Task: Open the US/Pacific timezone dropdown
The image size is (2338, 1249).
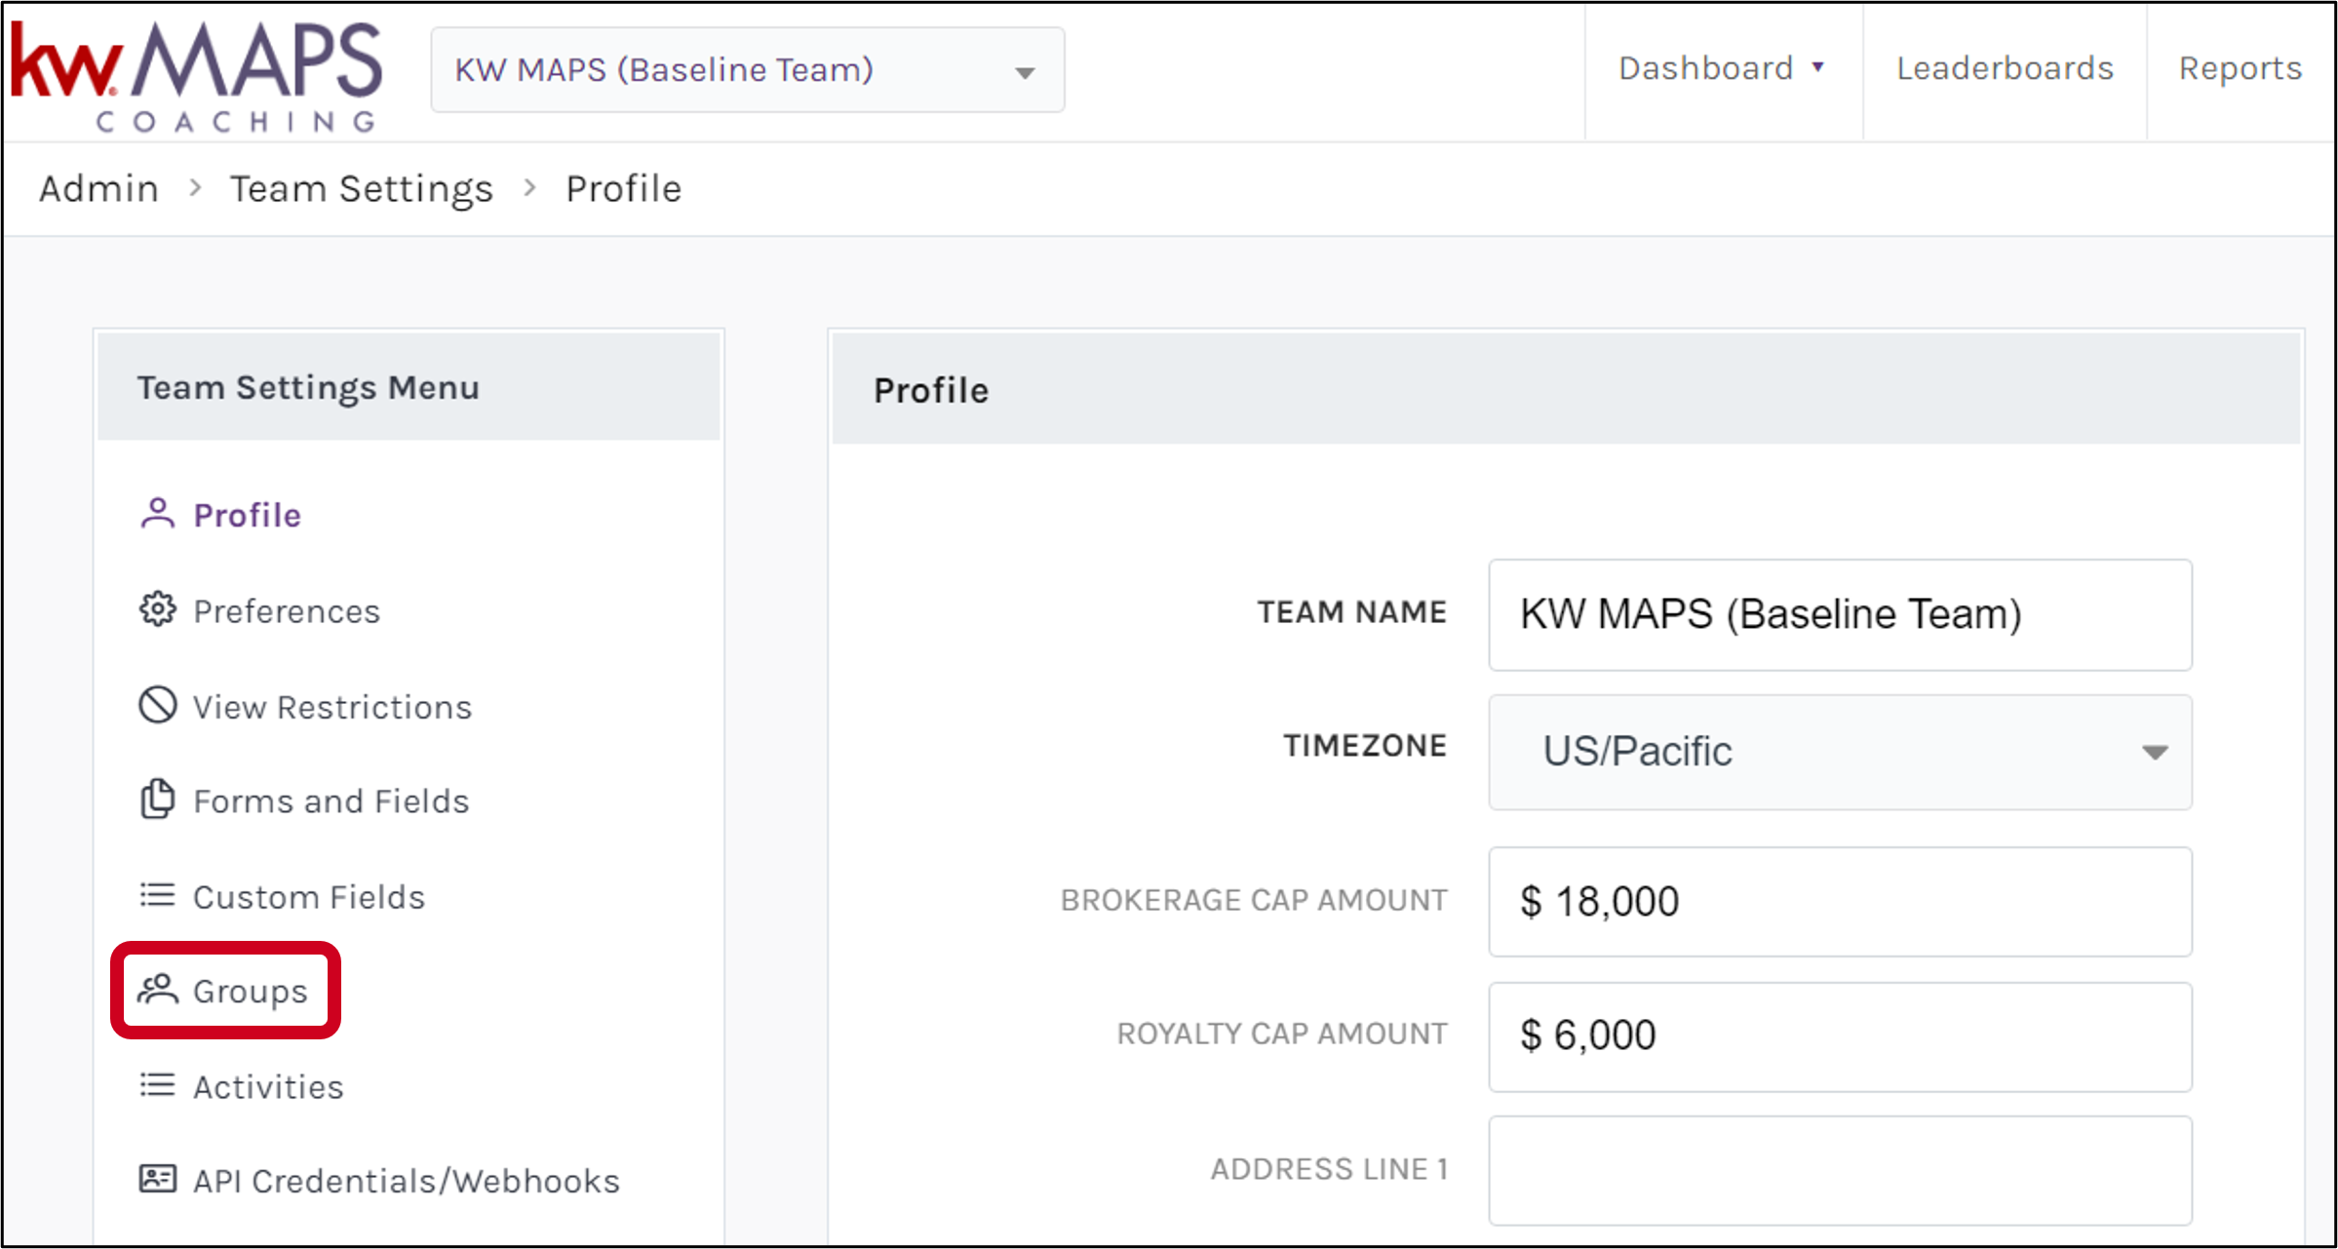Action: [x=1840, y=752]
